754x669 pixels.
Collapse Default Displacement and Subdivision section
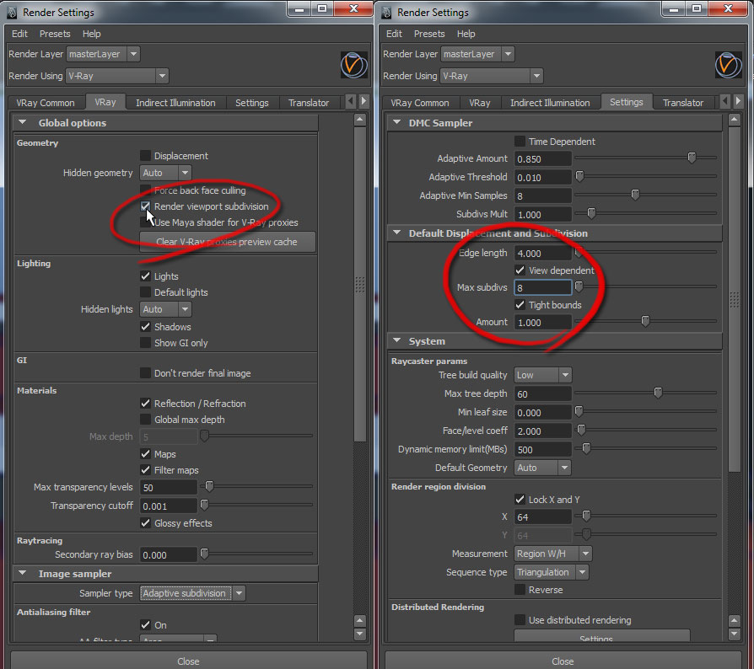coord(396,233)
